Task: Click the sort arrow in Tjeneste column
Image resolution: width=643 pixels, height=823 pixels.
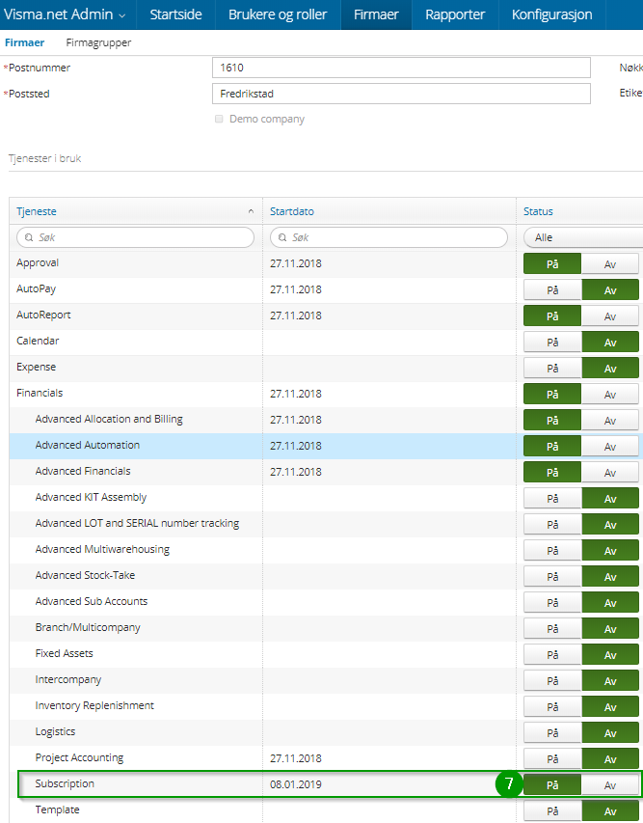Action: (251, 211)
